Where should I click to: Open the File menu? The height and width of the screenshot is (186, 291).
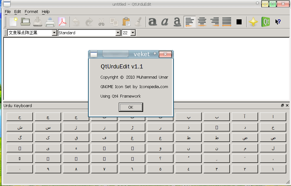8,12
